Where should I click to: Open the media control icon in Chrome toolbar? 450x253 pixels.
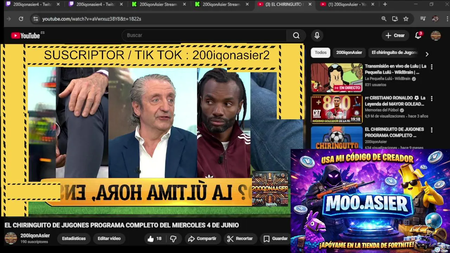click(x=423, y=19)
